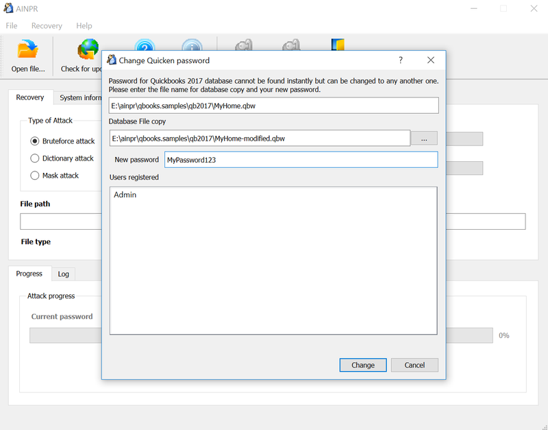Open the Recovery menu

[47, 25]
